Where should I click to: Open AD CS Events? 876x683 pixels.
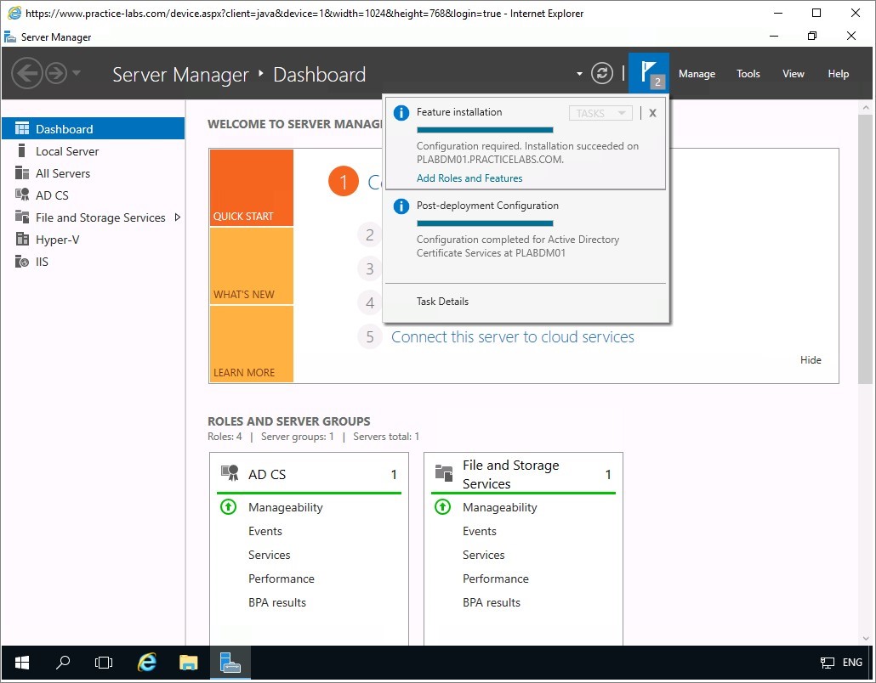click(x=265, y=531)
